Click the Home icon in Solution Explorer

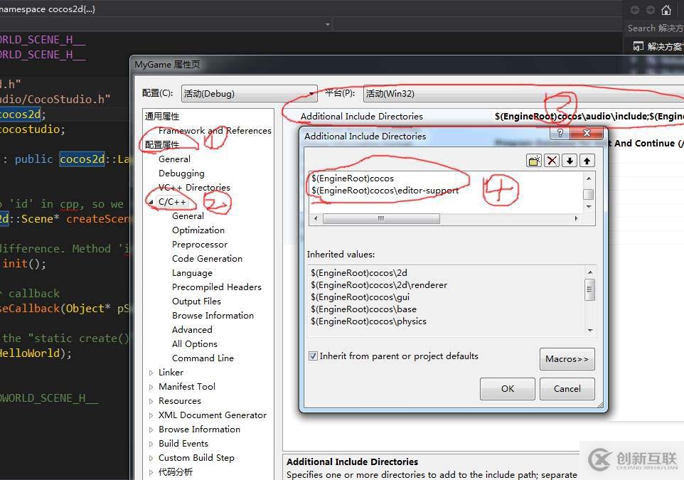666,10
